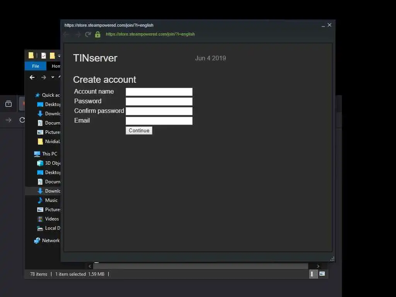
Task: Click Back arrow in File Explorer
Action: (x=32, y=77)
